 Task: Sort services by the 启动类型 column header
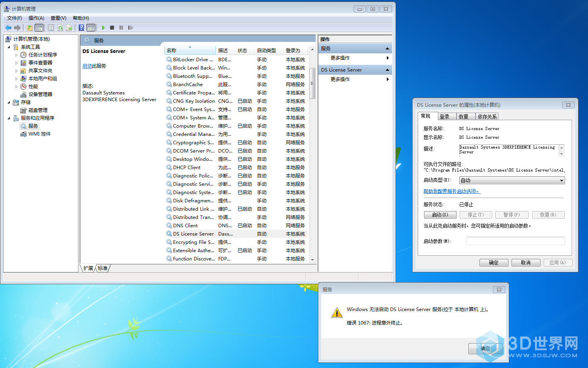coord(268,51)
